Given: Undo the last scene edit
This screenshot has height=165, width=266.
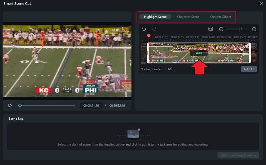Looking at the screenshot, I should [x=144, y=29].
